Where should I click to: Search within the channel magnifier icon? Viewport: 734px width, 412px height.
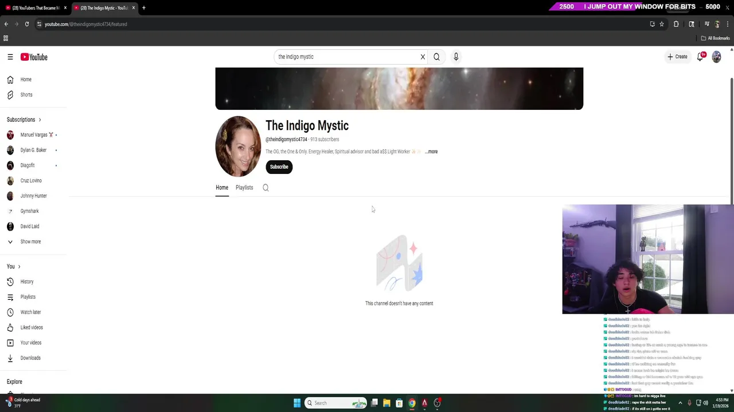point(266,188)
